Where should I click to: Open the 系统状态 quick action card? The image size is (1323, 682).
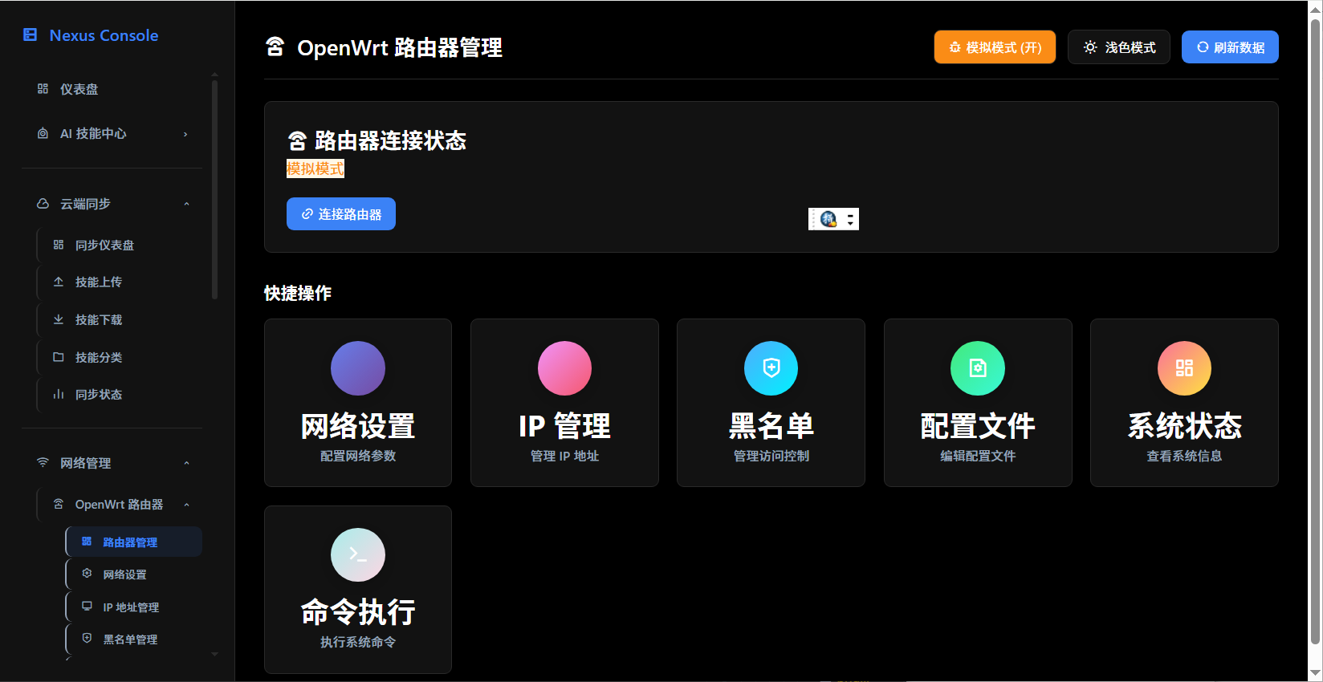click(x=1184, y=403)
